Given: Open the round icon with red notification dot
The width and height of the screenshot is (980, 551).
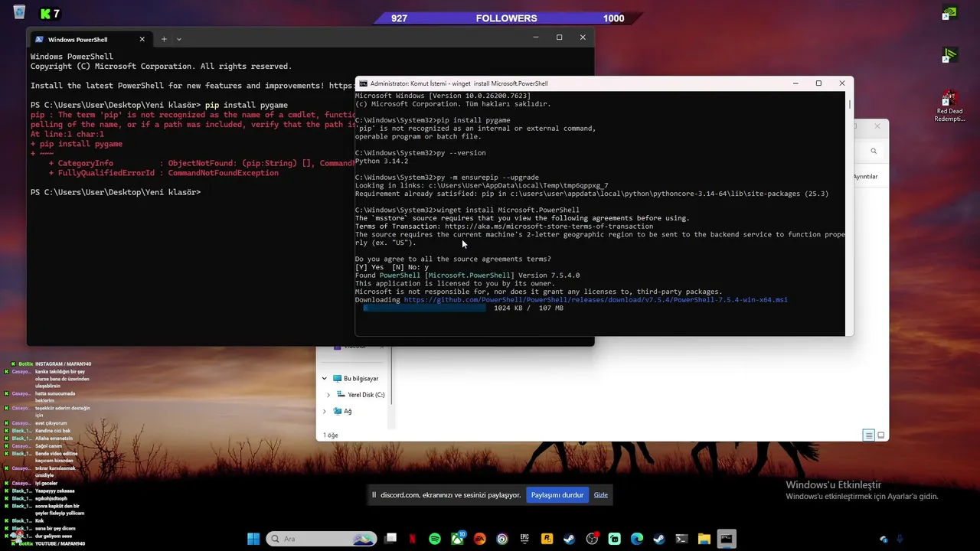Looking at the screenshot, I should click(x=592, y=539).
